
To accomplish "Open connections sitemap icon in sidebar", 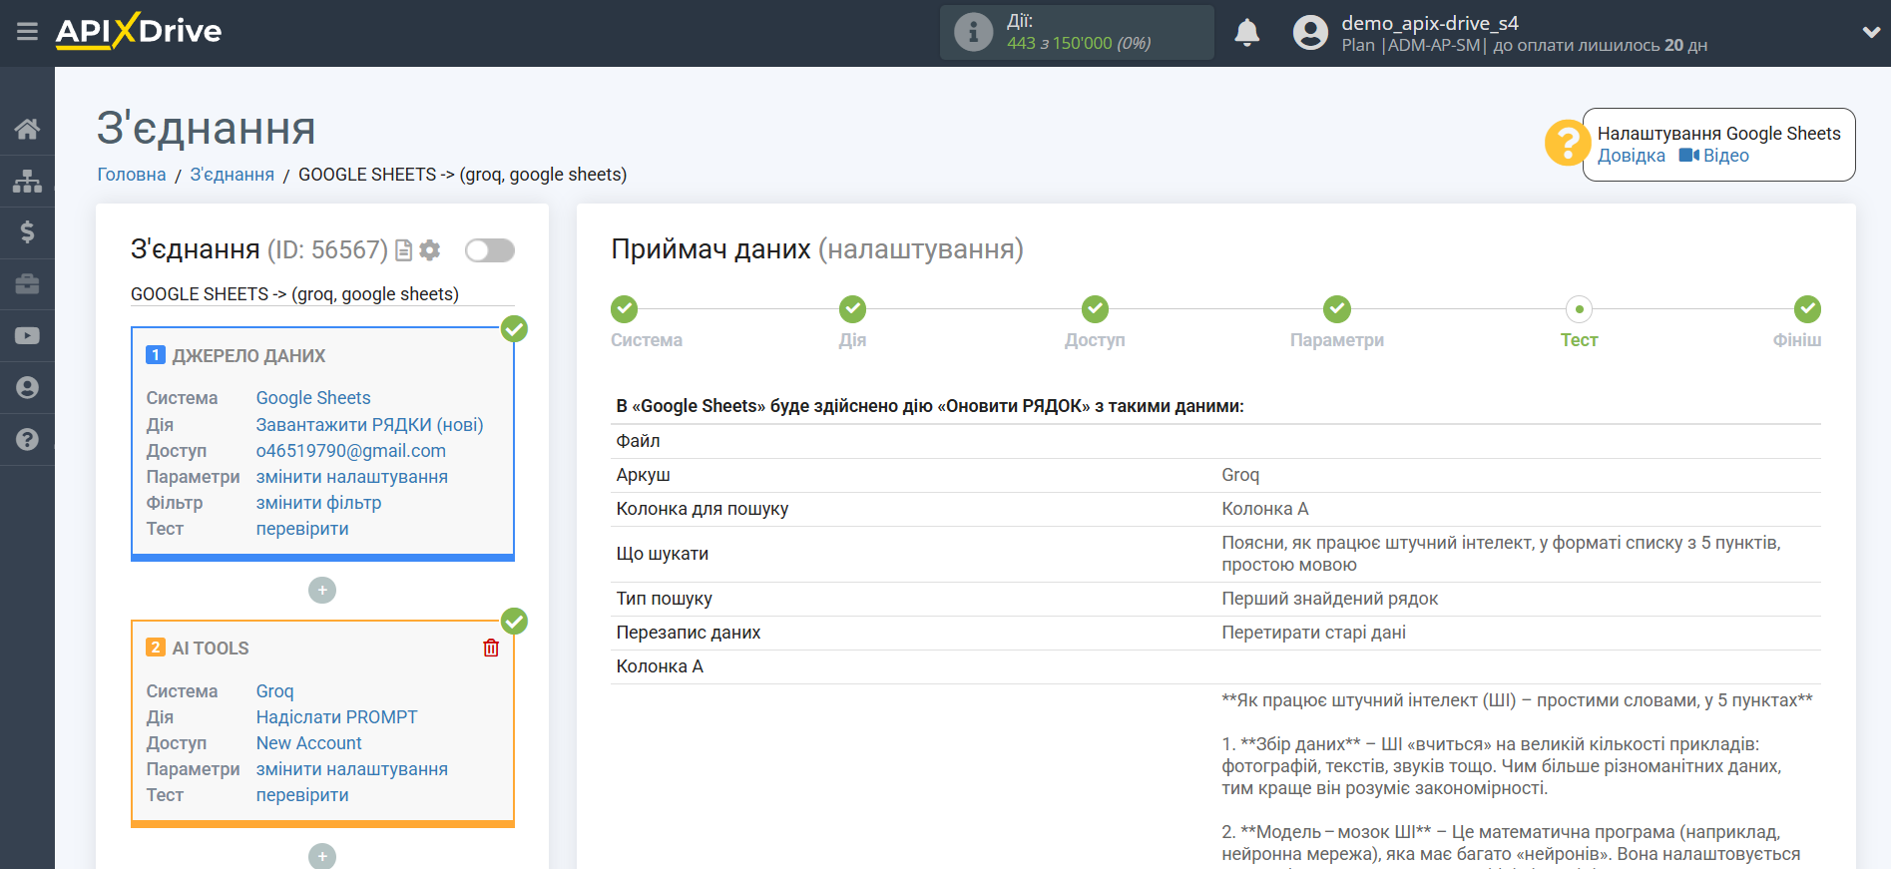I will [x=27, y=181].
